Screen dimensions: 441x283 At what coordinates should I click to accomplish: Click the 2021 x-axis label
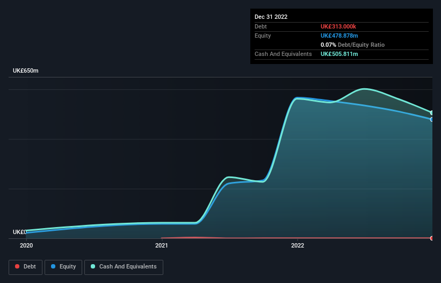point(162,245)
